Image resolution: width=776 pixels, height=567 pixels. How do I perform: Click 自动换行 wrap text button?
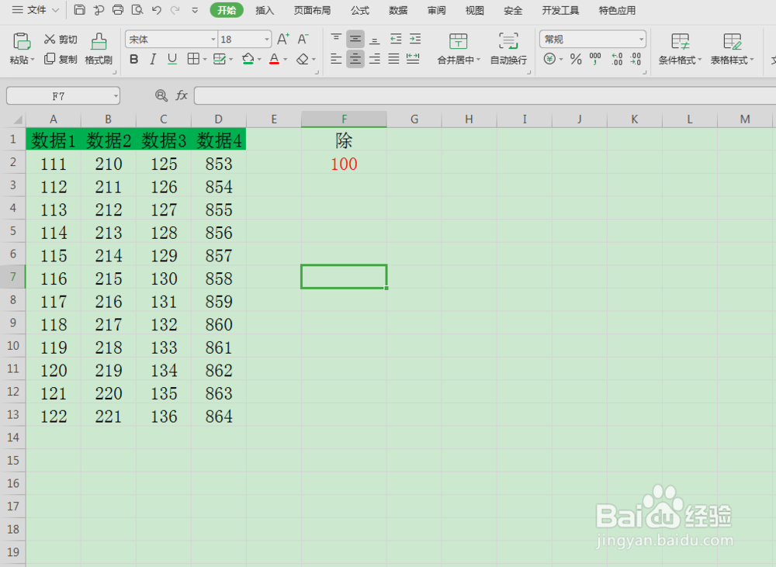[x=508, y=49]
